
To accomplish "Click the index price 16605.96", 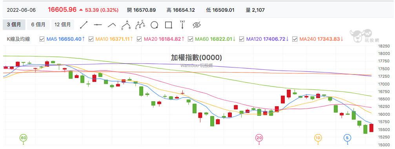I will 62,10.
